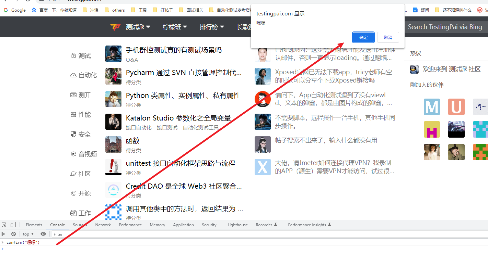Click 取消 in the confirm dialog
This screenshot has width=488, height=266.
pos(388,37)
